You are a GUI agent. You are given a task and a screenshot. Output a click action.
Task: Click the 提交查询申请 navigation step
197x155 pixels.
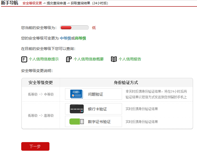[x=56, y=3]
